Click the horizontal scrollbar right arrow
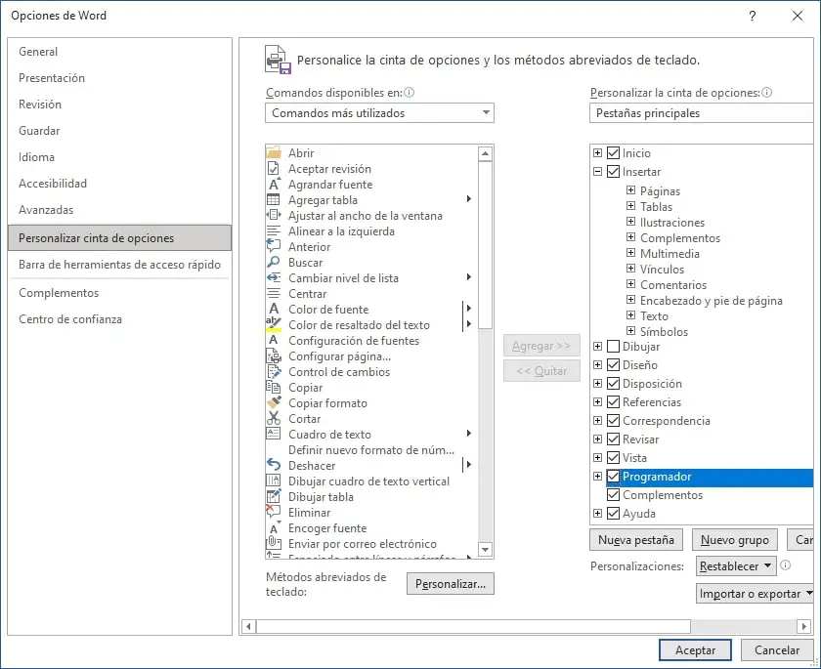 click(x=804, y=626)
